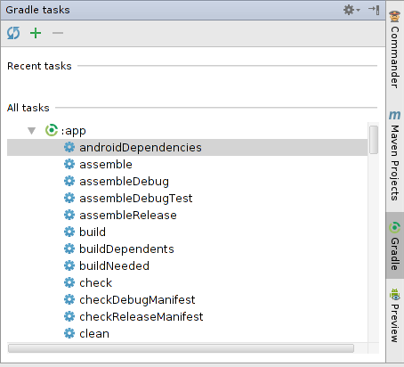Click the vertical scrollbar thumb
Screen dimensions: 404x367
point(374,140)
